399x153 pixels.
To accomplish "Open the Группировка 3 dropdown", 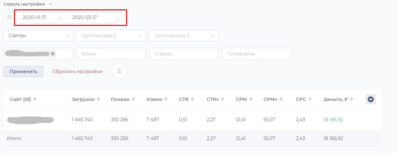I will tap(184, 36).
